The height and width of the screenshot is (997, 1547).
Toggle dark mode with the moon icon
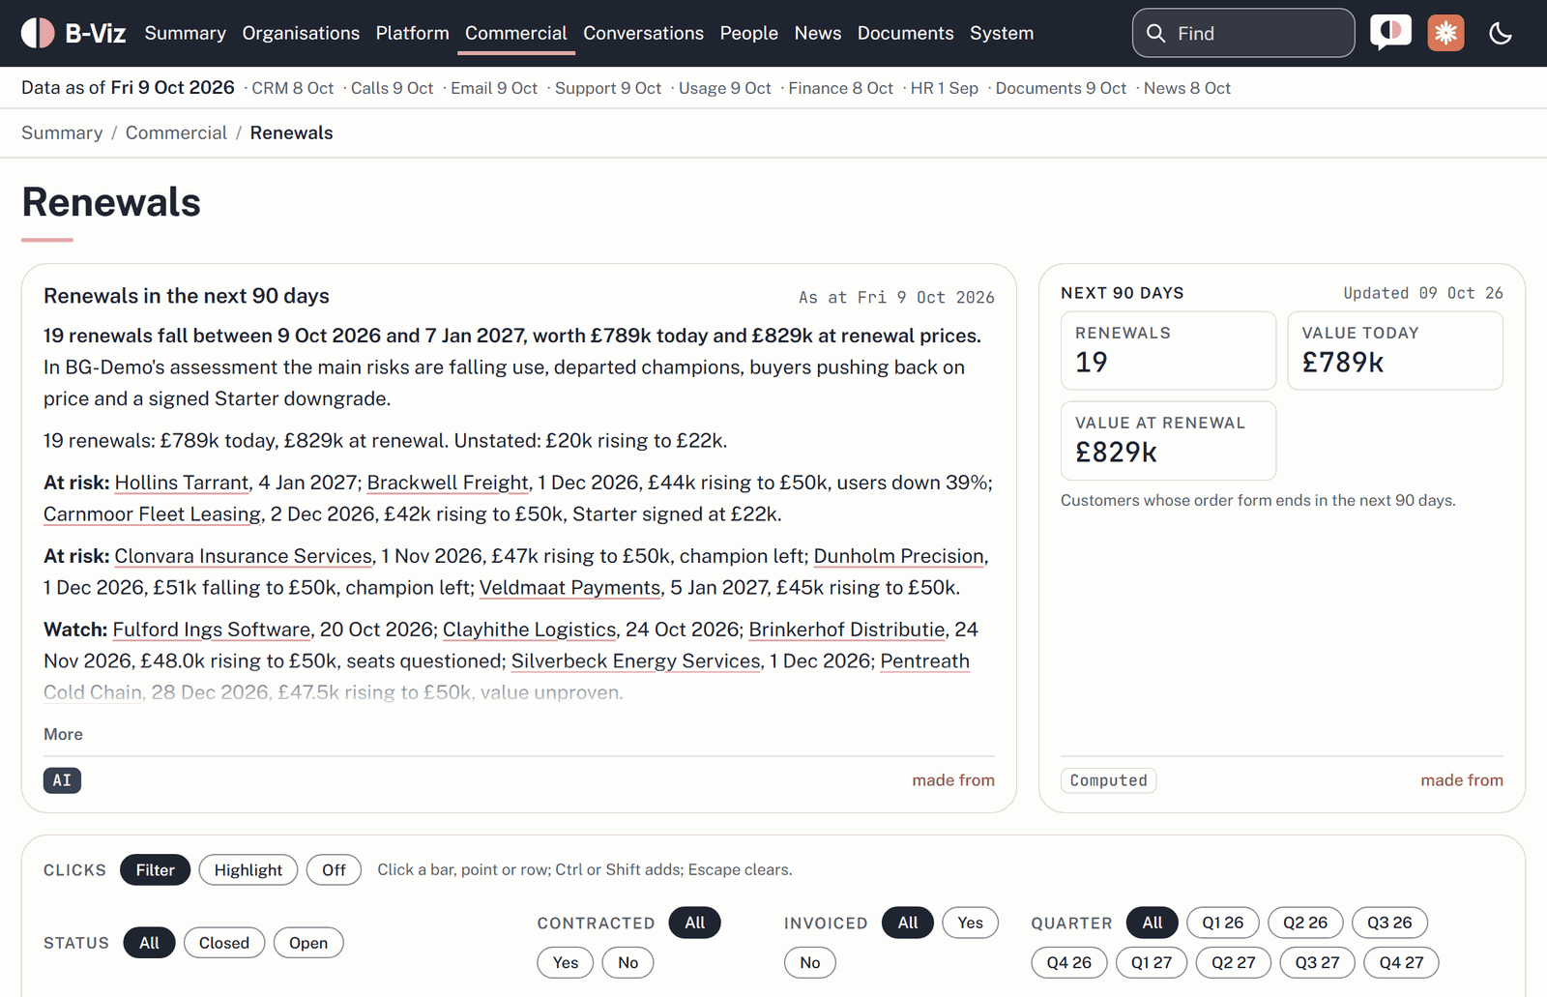[1501, 33]
